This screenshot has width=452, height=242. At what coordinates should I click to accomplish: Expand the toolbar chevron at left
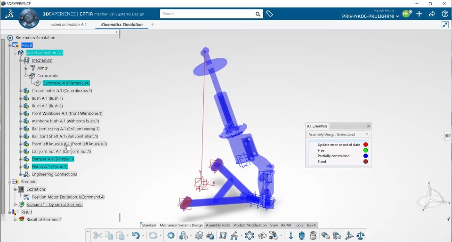pos(88,231)
